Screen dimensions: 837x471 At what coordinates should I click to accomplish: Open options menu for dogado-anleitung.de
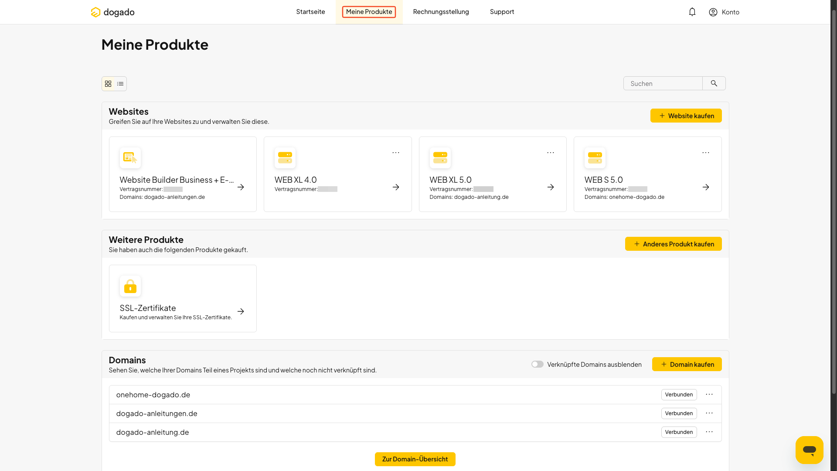coord(709,432)
